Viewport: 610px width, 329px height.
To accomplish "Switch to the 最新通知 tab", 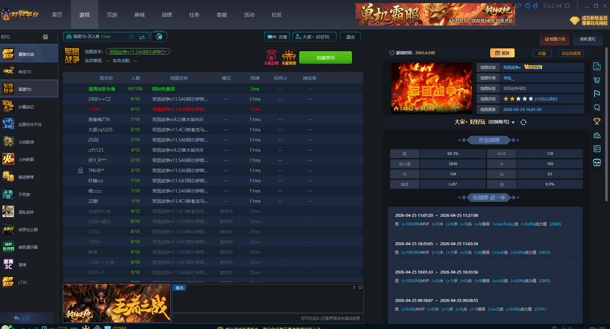I will click(x=587, y=39).
